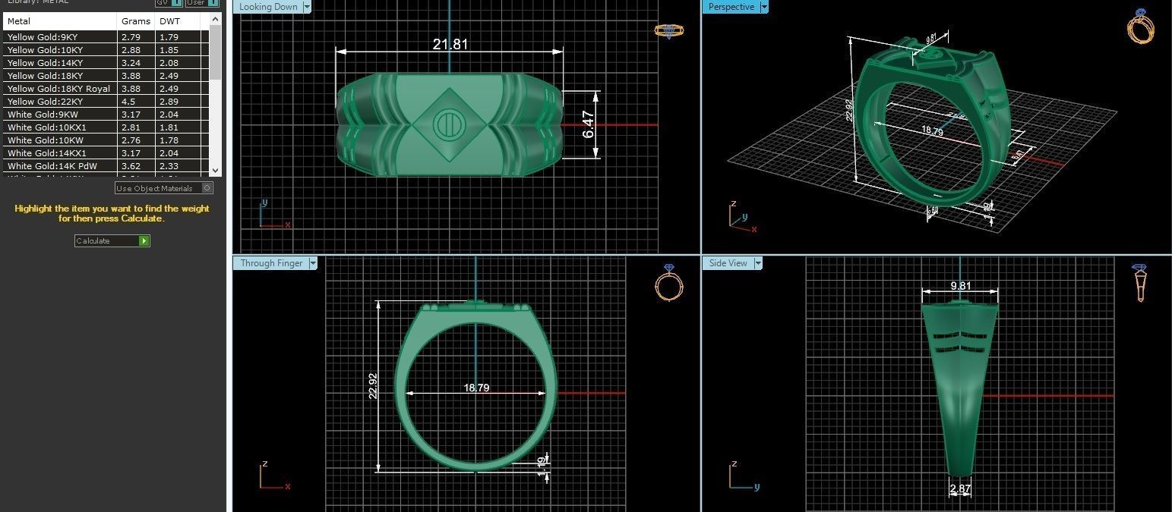1172x512 pixels.
Task: Select the White Gold:10KX1 row
Action: [106, 127]
